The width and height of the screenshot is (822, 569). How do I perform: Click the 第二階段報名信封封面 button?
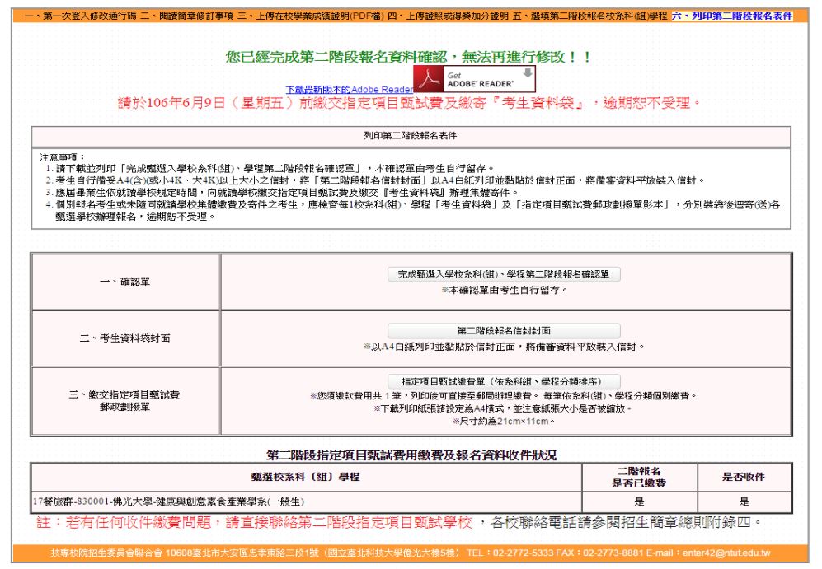pos(504,331)
